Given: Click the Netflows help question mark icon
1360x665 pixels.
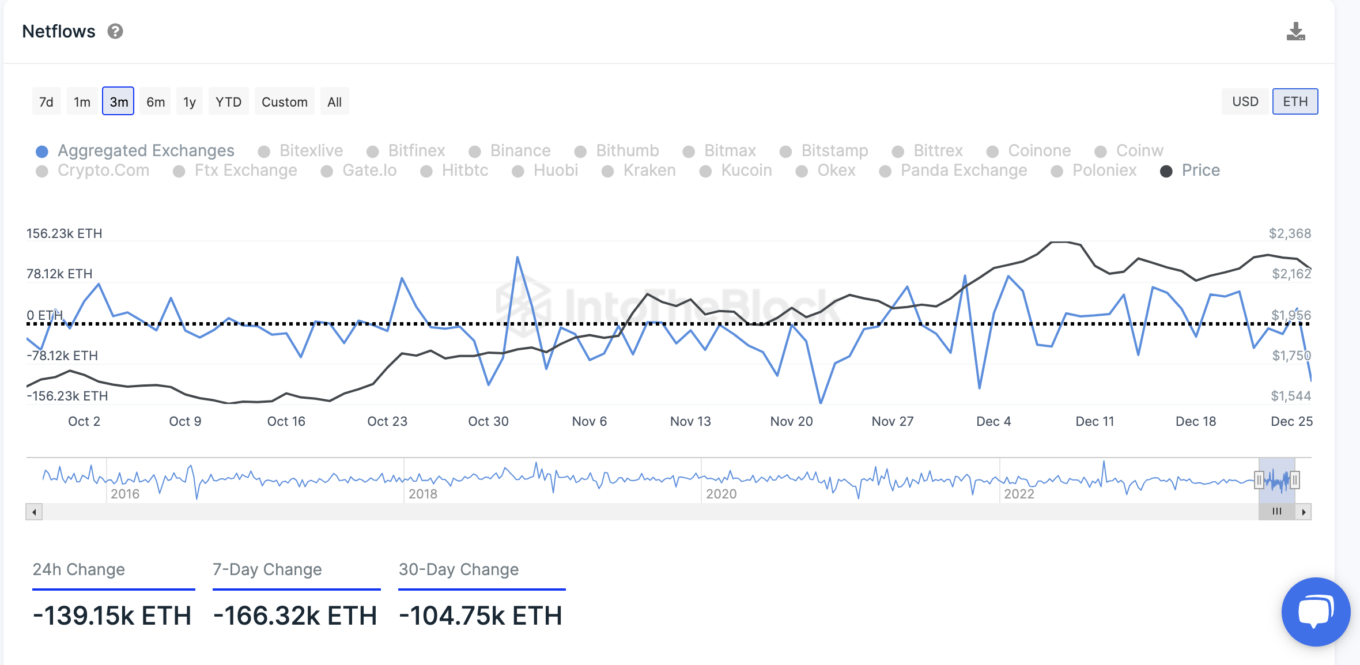Looking at the screenshot, I should click(115, 31).
